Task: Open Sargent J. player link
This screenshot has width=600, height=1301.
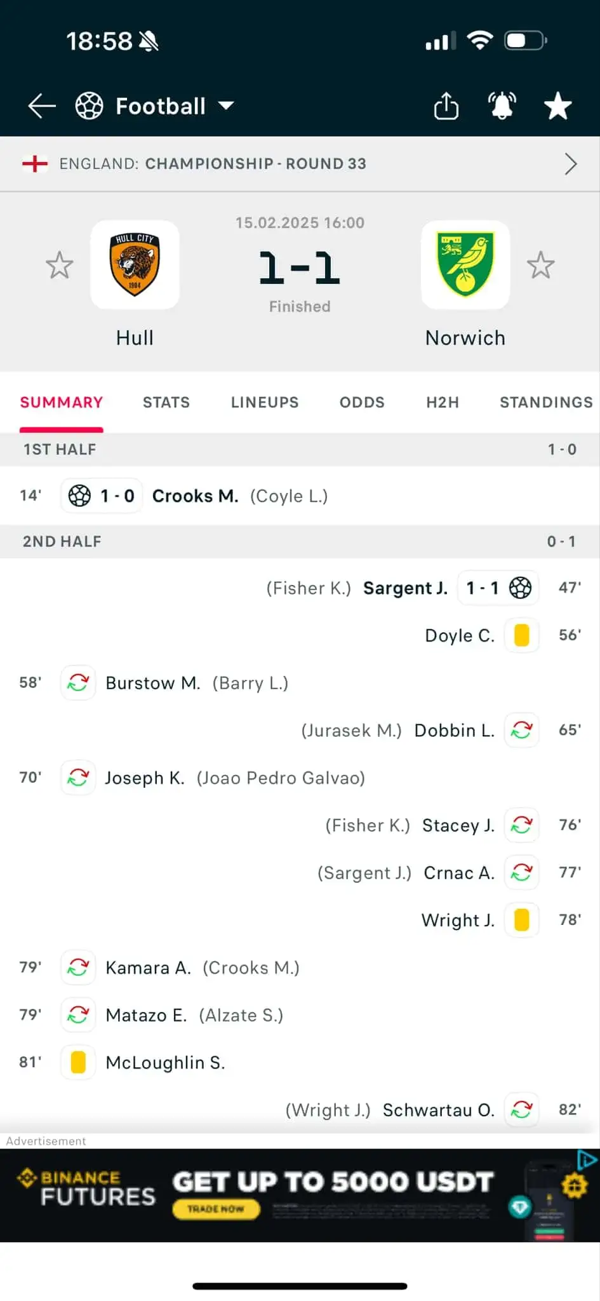Action: pyautogui.click(x=405, y=588)
